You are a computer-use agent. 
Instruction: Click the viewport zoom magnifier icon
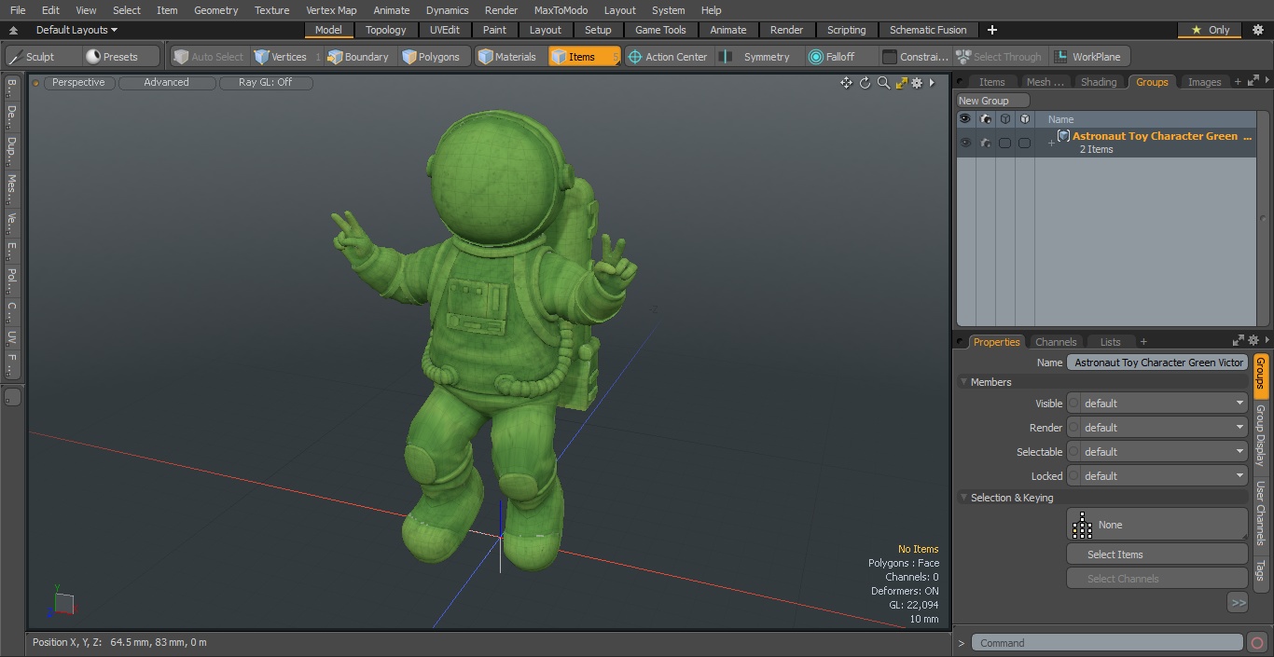click(x=883, y=83)
